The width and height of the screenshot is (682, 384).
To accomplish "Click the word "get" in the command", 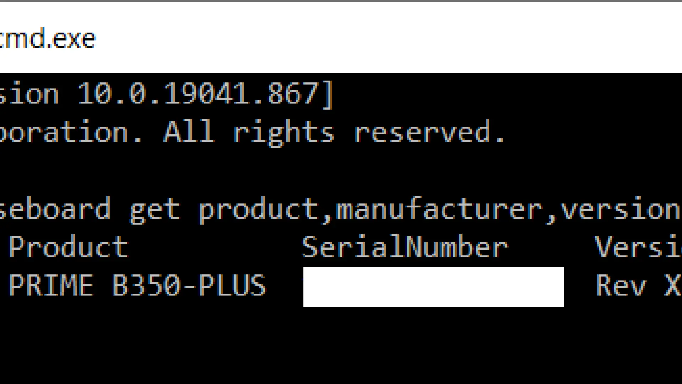I will pyautogui.click(x=155, y=210).
